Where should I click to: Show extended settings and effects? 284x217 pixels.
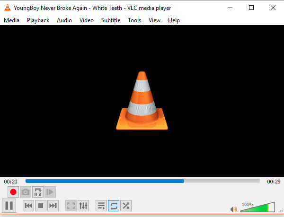pyautogui.click(x=83, y=206)
